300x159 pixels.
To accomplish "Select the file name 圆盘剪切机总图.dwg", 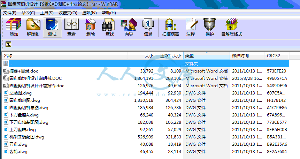I will (x=29, y=107).
